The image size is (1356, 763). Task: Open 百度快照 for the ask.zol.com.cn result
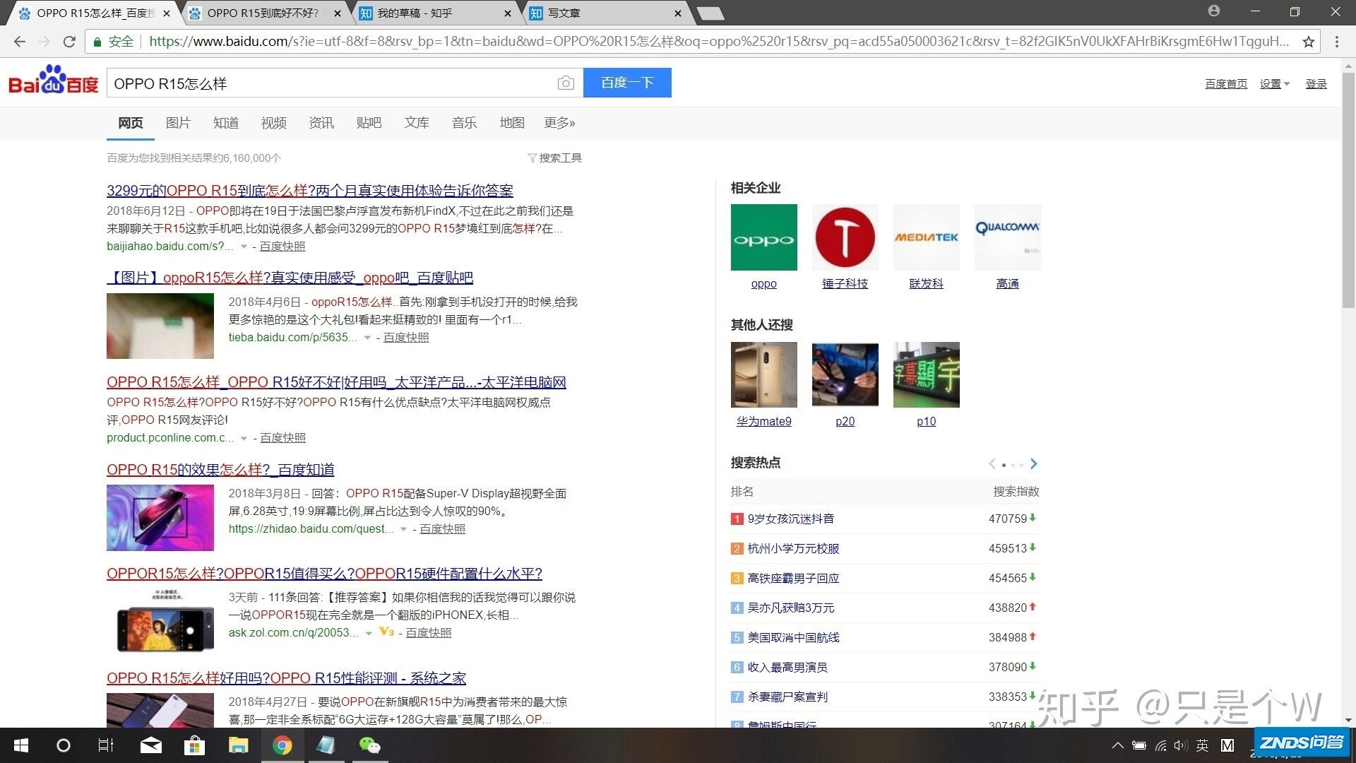[429, 633]
